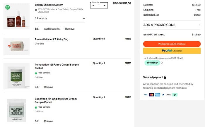Click the Afterpay logo badge
The image size is (205, 127).
point(152,63)
